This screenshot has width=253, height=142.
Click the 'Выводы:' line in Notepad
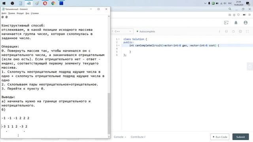click(x=8, y=97)
